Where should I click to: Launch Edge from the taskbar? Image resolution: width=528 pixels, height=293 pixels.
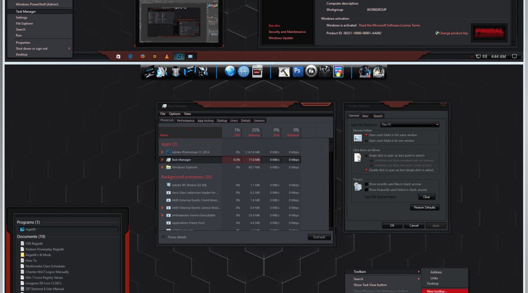pyautogui.click(x=130, y=56)
